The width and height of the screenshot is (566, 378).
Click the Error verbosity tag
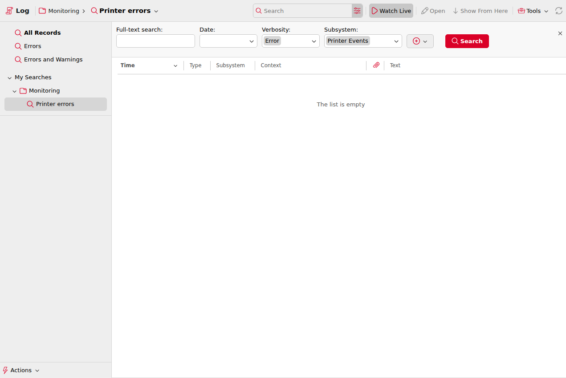pos(272,41)
